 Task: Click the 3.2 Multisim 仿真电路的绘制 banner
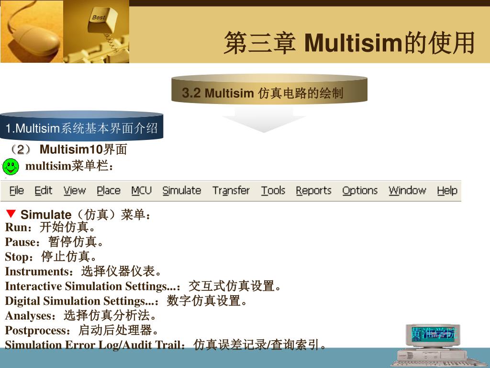click(x=269, y=89)
